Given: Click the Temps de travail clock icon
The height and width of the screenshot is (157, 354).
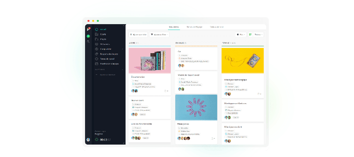Looking at the screenshot, I should [97, 59].
